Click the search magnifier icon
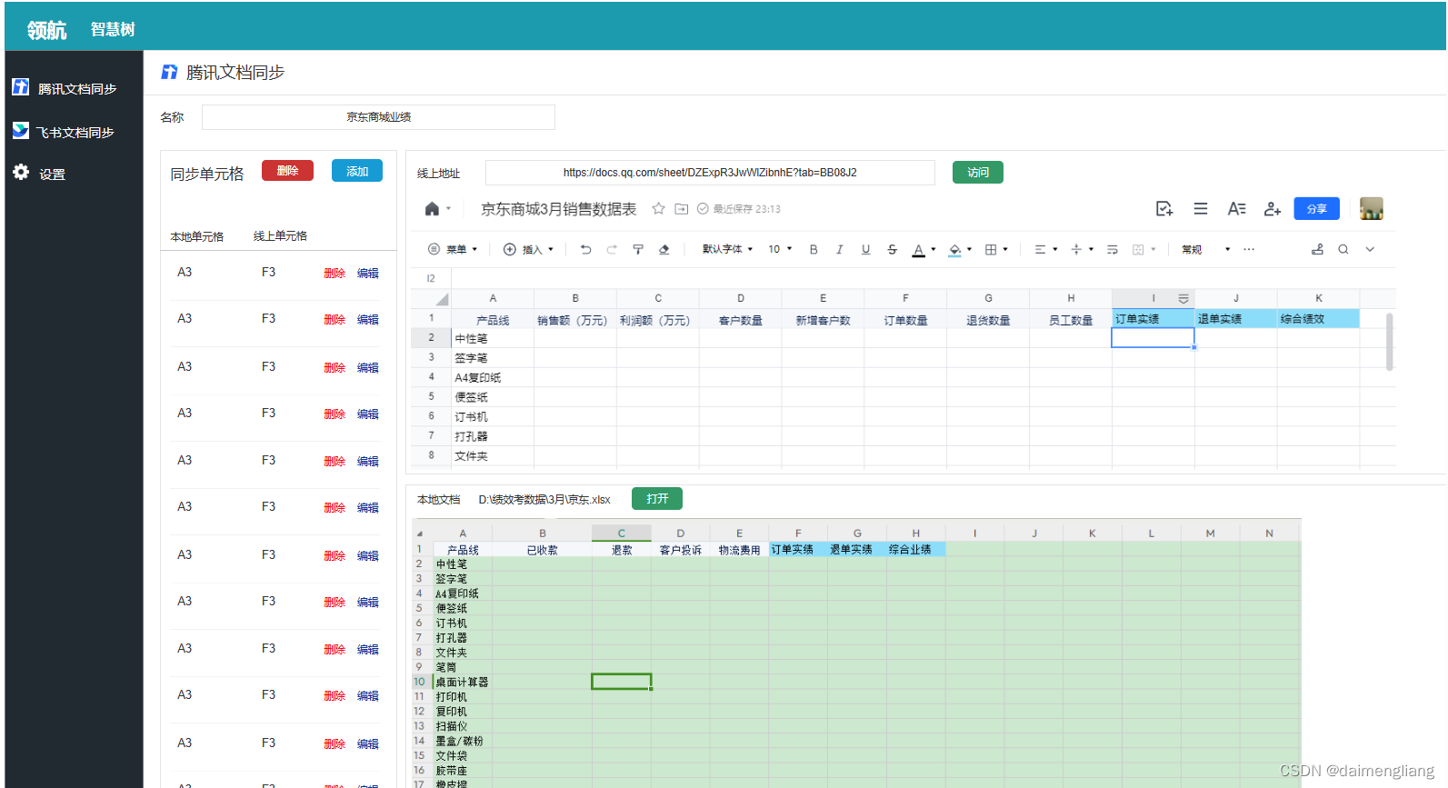Screen dimensions: 1448x788 (x=1343, y=249)
